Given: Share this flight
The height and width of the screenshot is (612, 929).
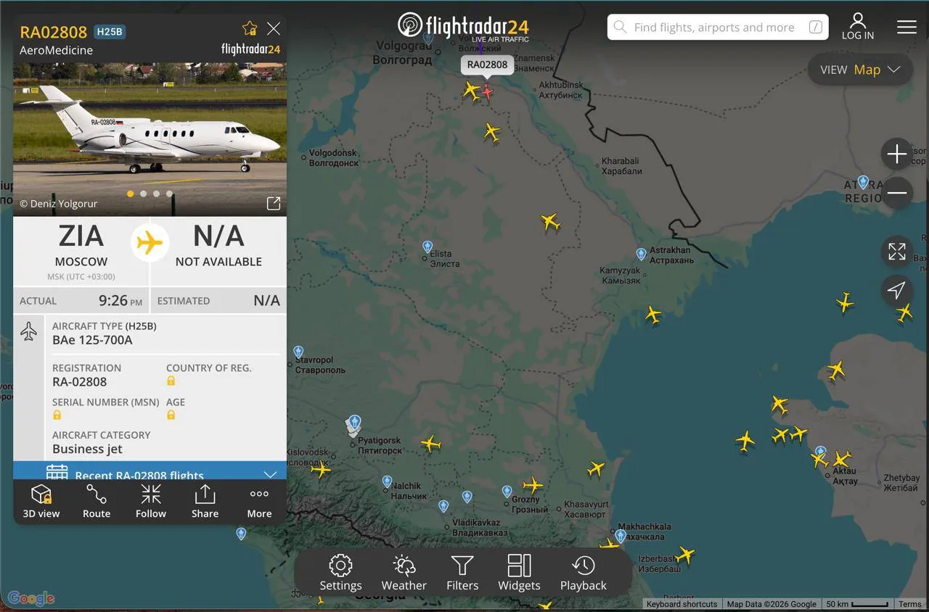Looking at the screenshot, I should [205, 502].
